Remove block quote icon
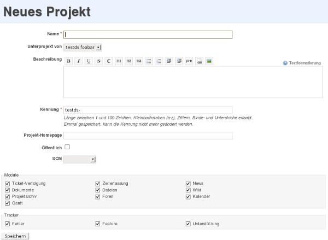Image resolution: width=328 pixels, height=240 pixels. (179, 61)
